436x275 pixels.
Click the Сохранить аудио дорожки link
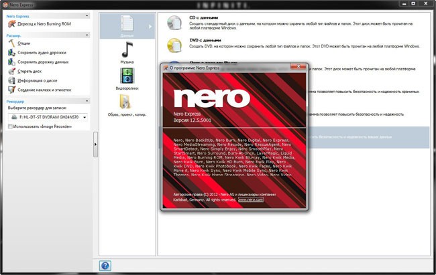click(42, 53)
